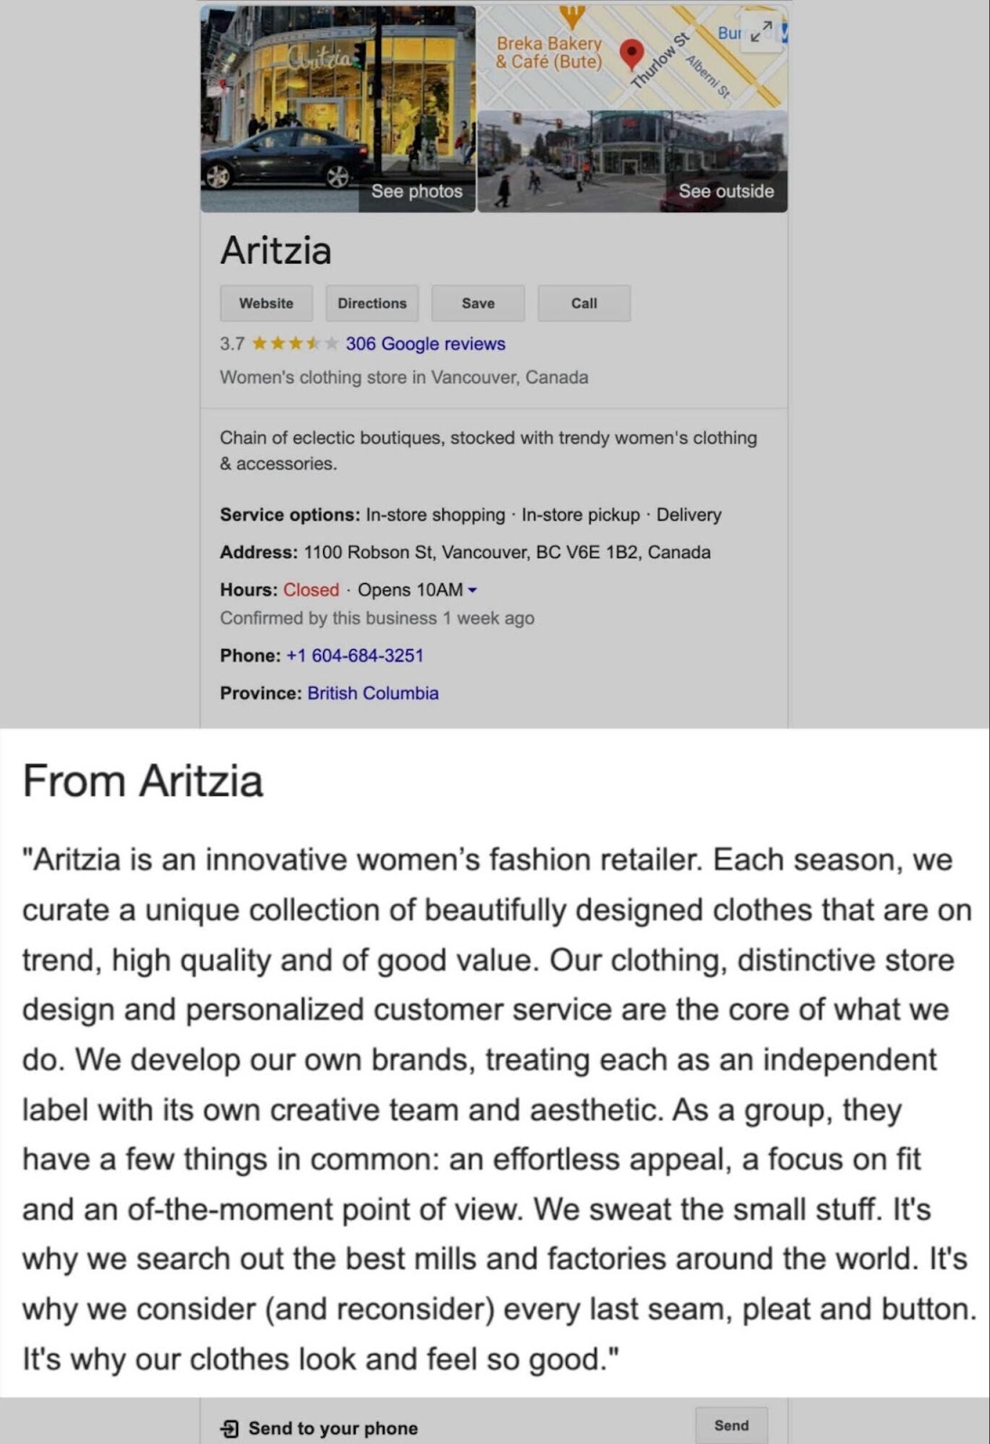Save Aritzia to your list
Image resolution: width=990 pixels, height=1444 pixels.
click(478, 303)
